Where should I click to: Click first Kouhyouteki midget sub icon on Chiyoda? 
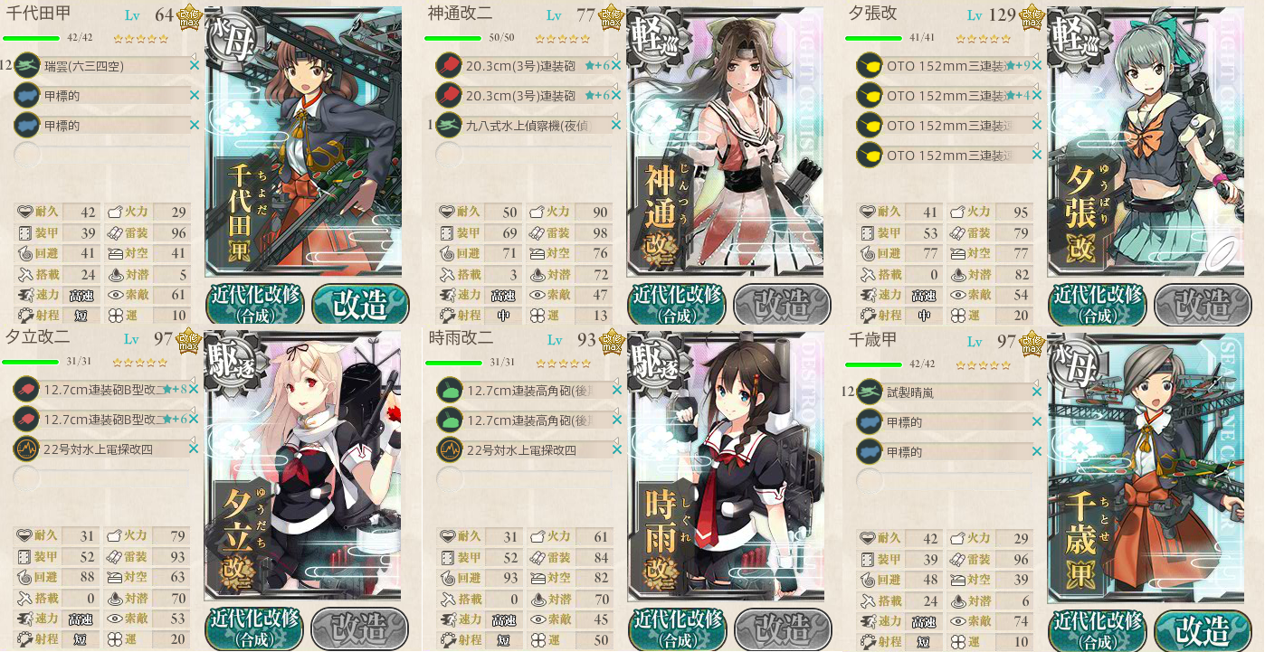26,95
